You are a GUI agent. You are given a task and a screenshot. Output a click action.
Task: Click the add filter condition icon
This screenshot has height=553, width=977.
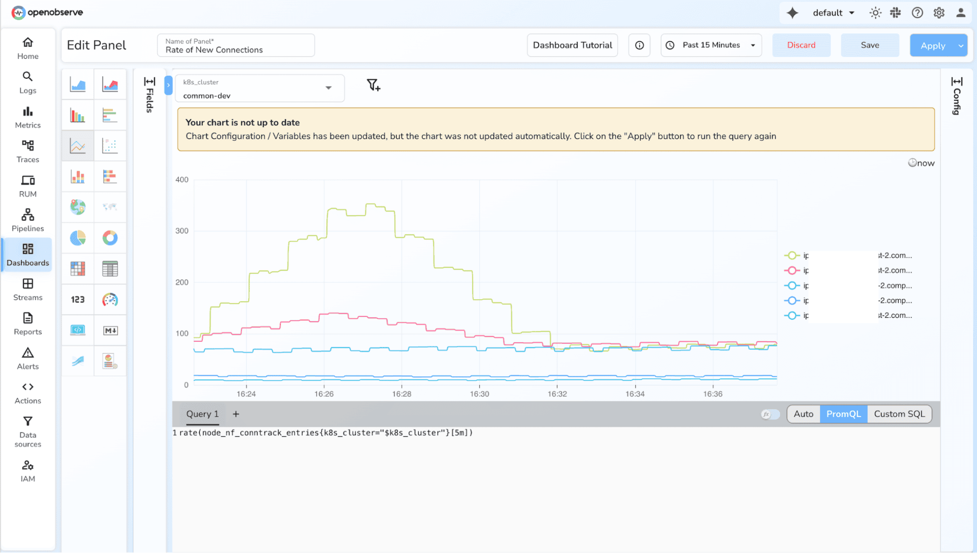[373, 85]
